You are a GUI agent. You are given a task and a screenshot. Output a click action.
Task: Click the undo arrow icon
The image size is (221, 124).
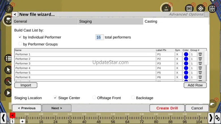pyautogui.click(x=212, y=104)
